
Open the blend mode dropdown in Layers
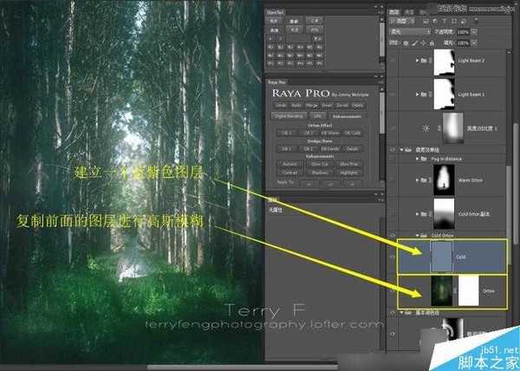410,32
